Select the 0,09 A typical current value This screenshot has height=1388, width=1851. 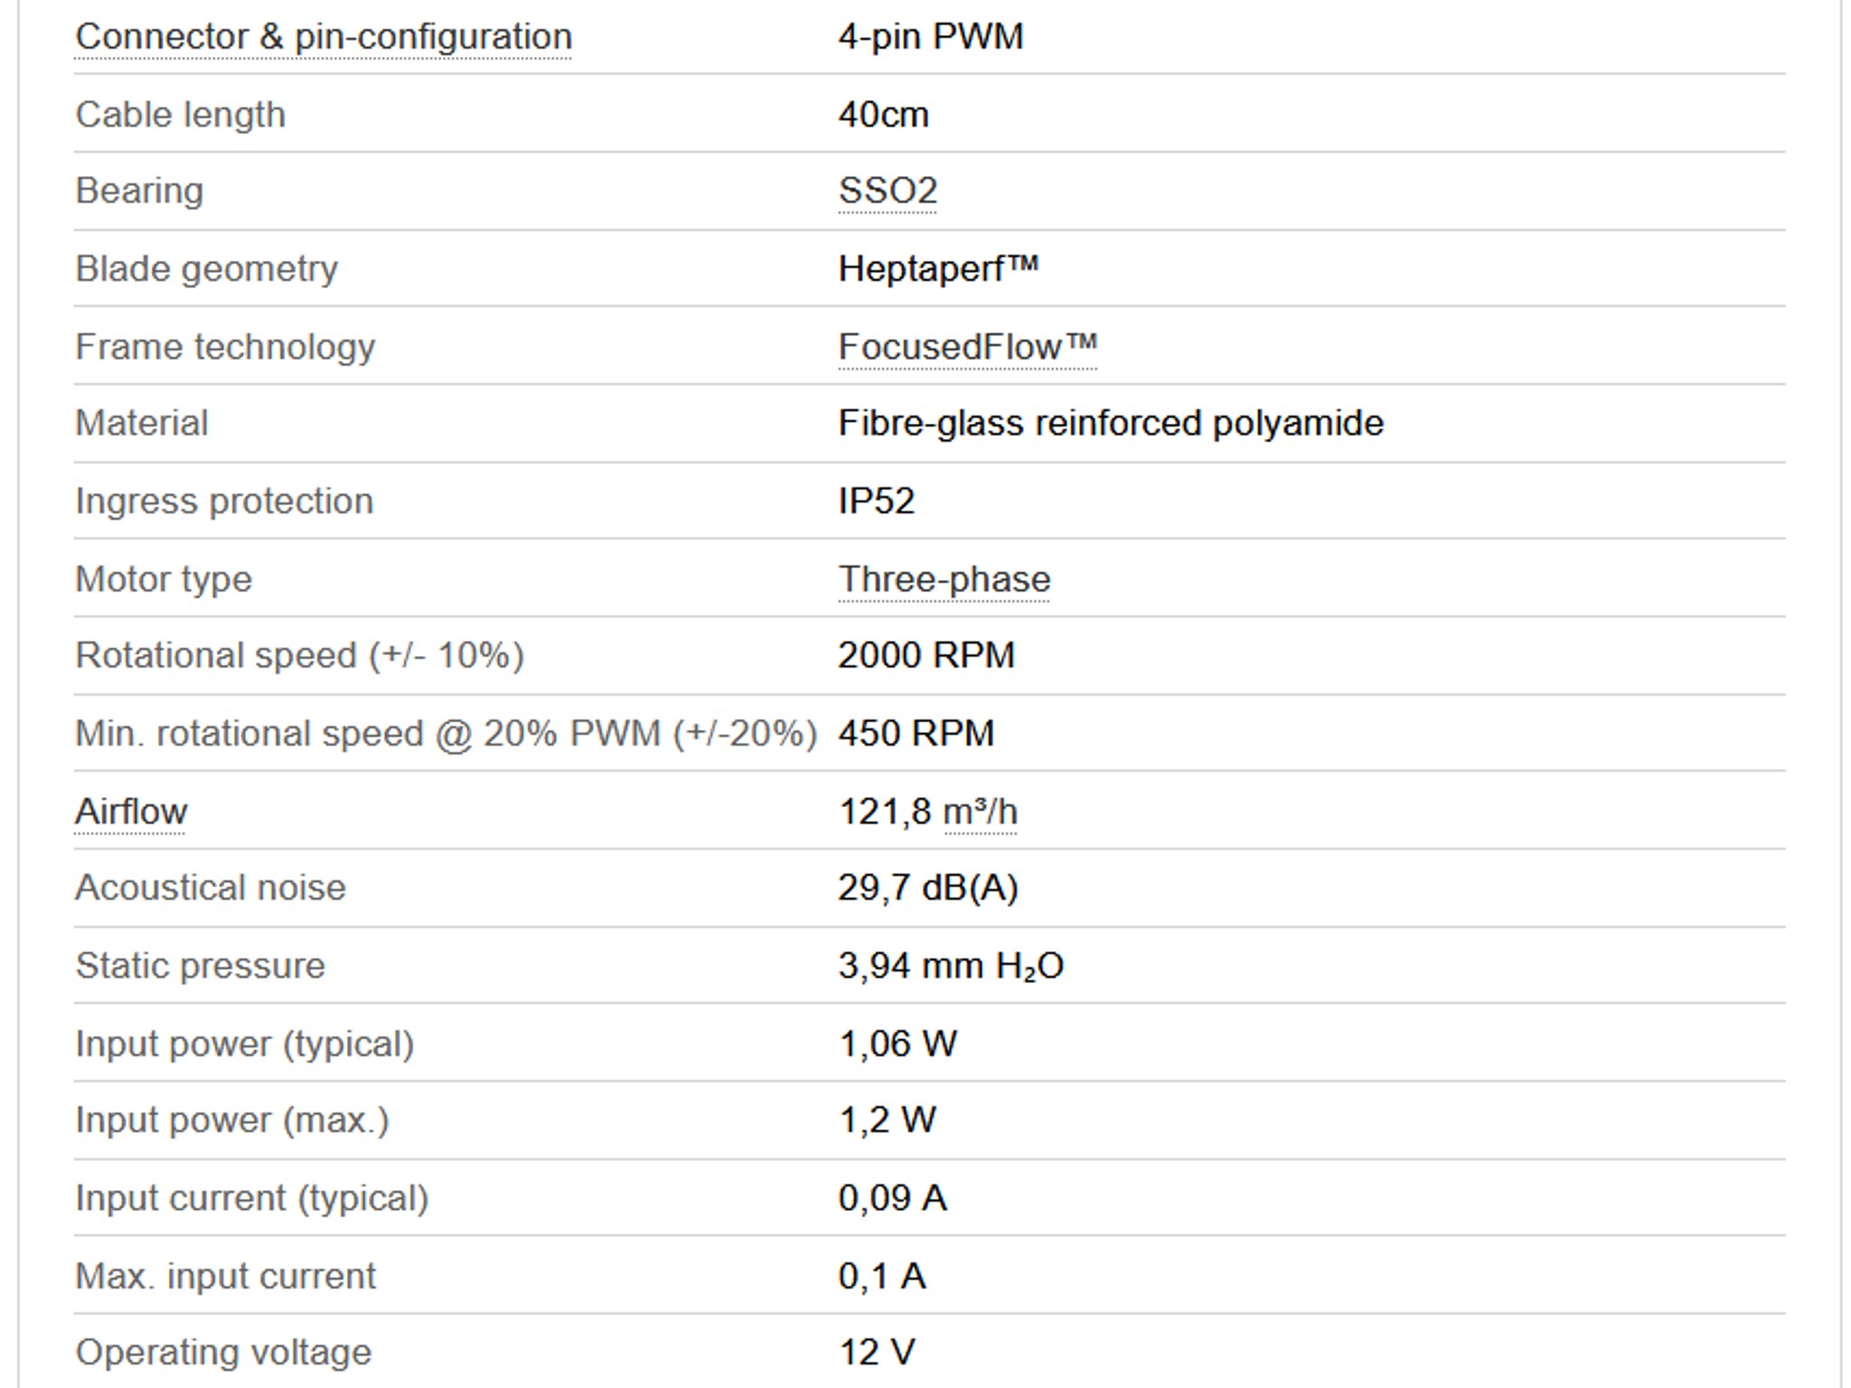point(892,1198)
